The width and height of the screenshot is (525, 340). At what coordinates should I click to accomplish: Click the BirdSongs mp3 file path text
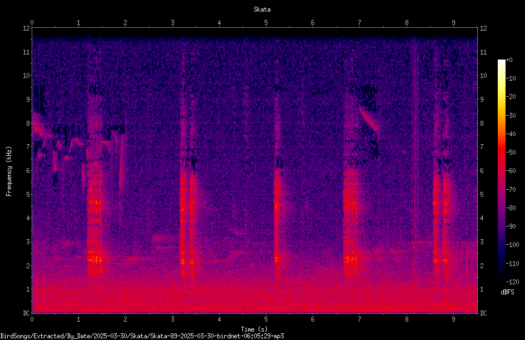pyautogui.click(x=142, y=336)
